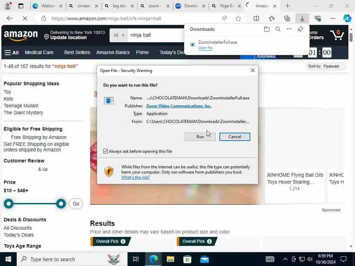
Task: Open the What's the risk? link
Action: click(136, 177)
